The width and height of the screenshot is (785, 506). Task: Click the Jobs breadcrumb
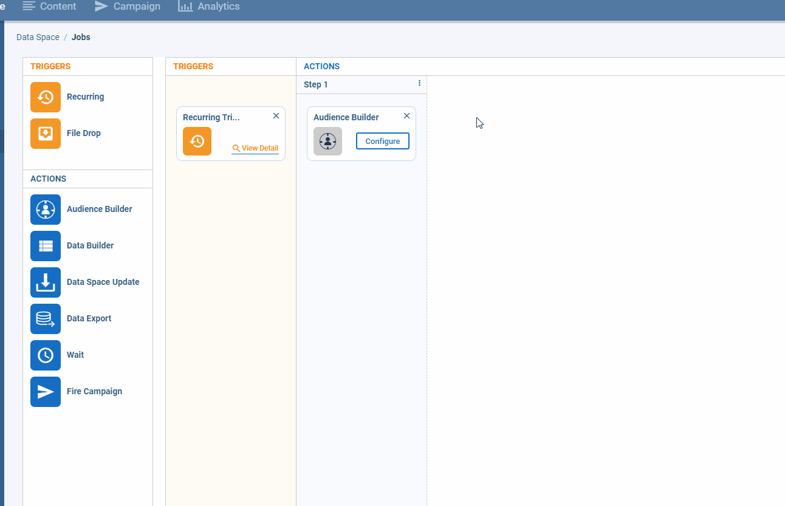(x=81, y=37)
